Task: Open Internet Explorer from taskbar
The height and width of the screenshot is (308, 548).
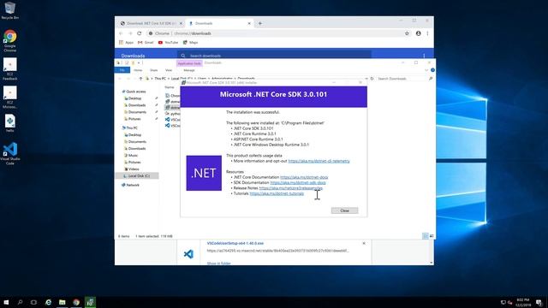Action: pyautogui.click(x=48, y=302)
